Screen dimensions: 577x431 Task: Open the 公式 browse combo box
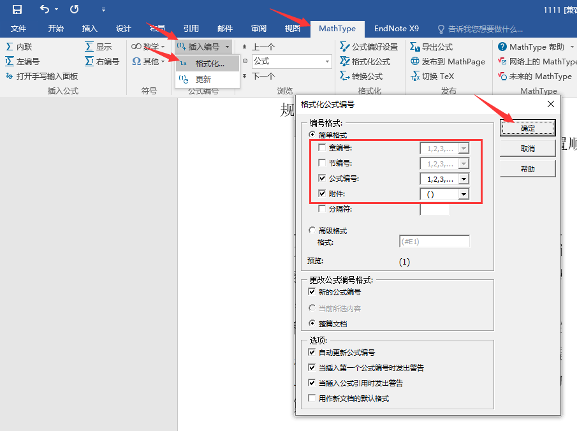[x=292, y=61]
